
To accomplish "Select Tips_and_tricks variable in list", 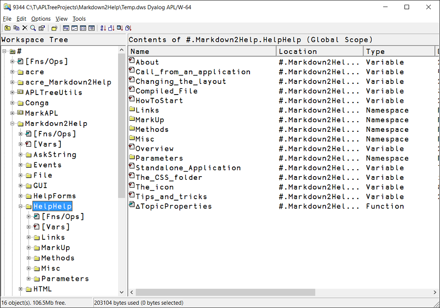I will [x=171, y=196].
